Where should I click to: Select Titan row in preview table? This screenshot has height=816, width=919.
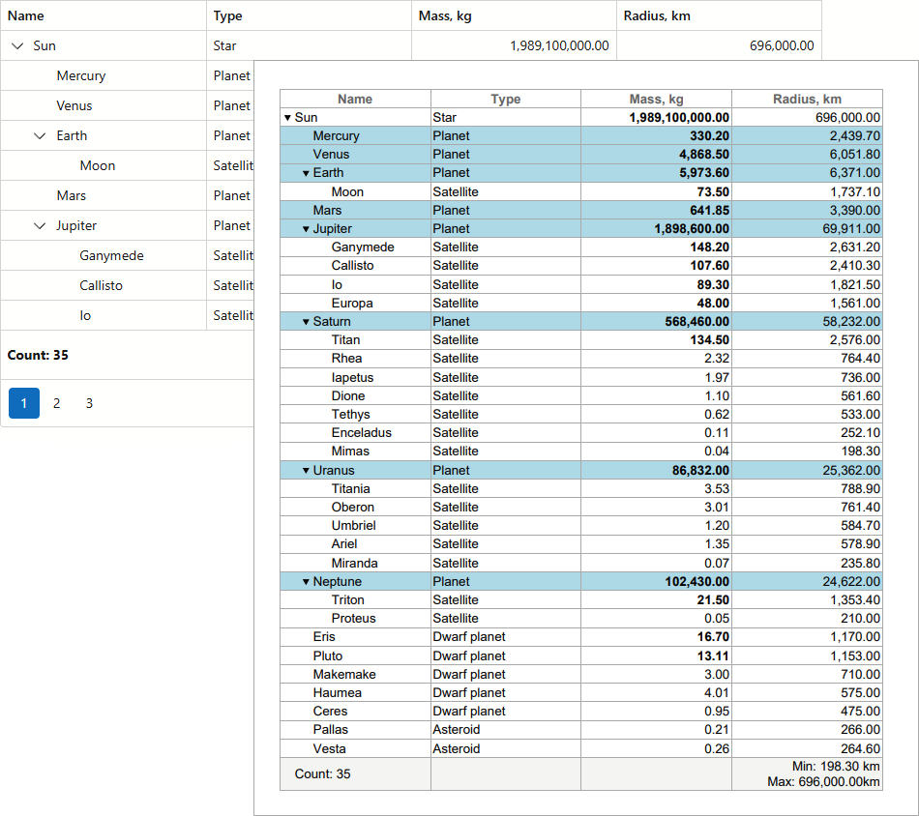[x=345, y=340]
